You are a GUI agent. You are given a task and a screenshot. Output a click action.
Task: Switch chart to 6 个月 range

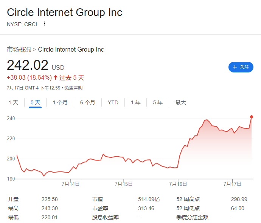point(87,102)
